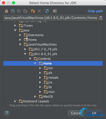This screenshot has height=119, width=106.
Task: Expand the Extensions folder
Action: [20, 35]
